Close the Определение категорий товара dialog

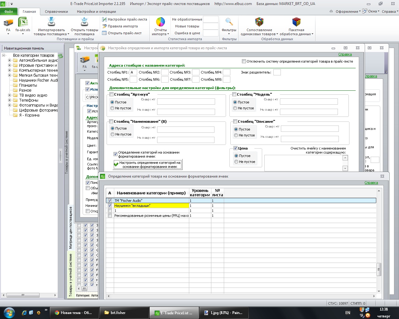382,176
